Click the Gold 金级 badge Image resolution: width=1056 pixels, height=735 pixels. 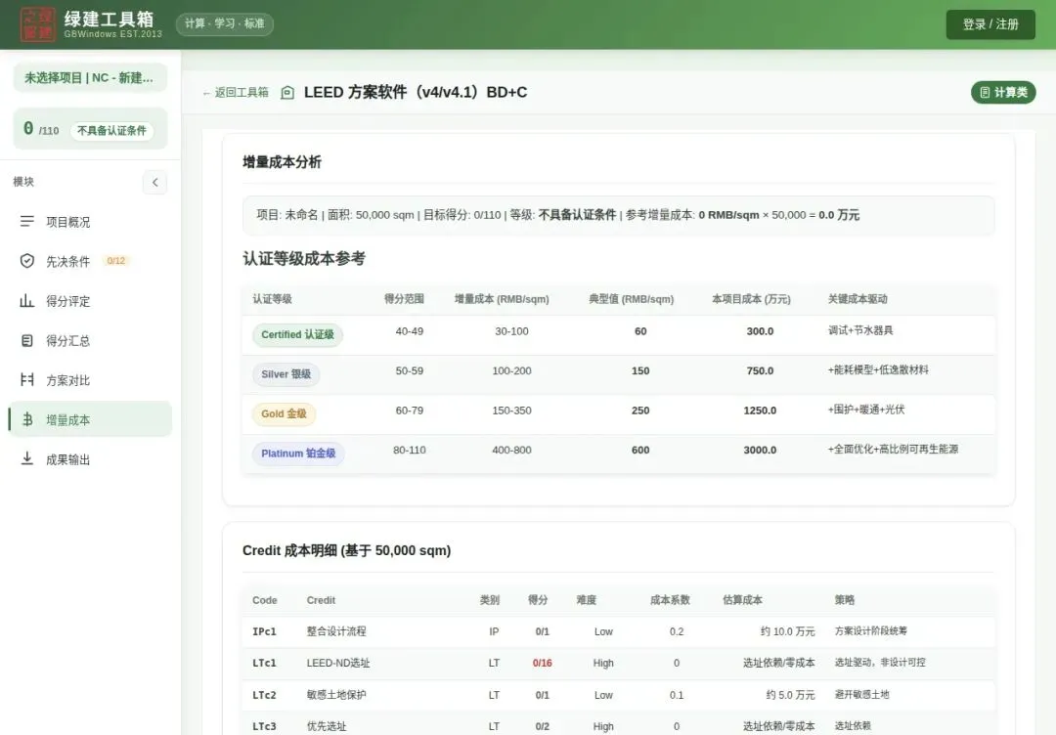click(284, 414)
